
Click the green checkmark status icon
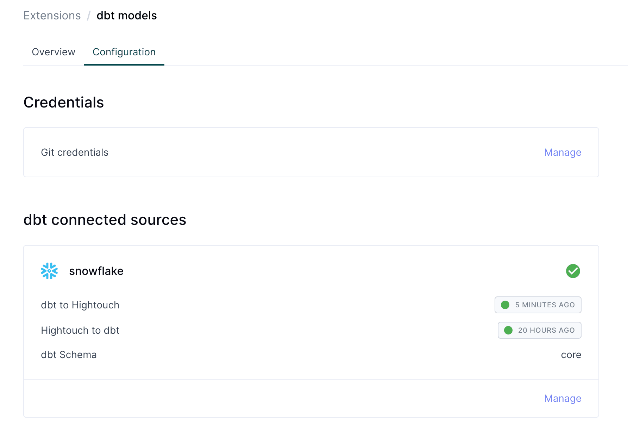click(x=573, y=271)
